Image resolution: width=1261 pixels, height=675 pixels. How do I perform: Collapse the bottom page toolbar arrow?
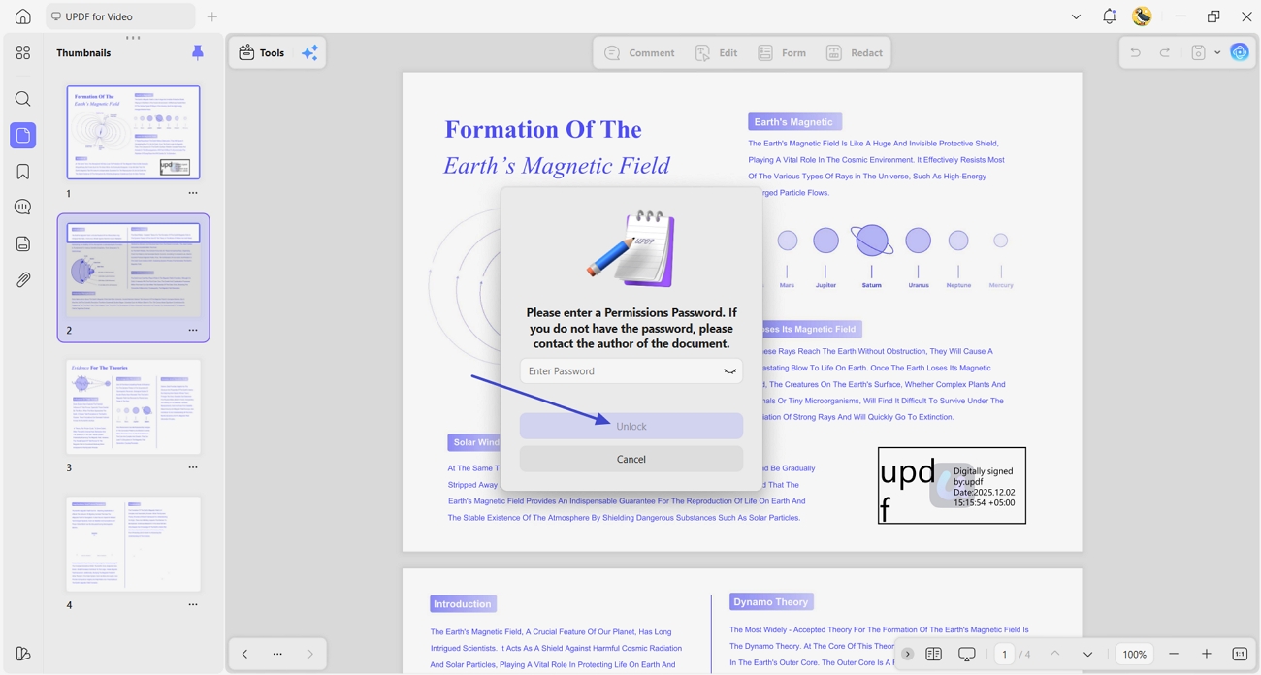coord(907,655)
